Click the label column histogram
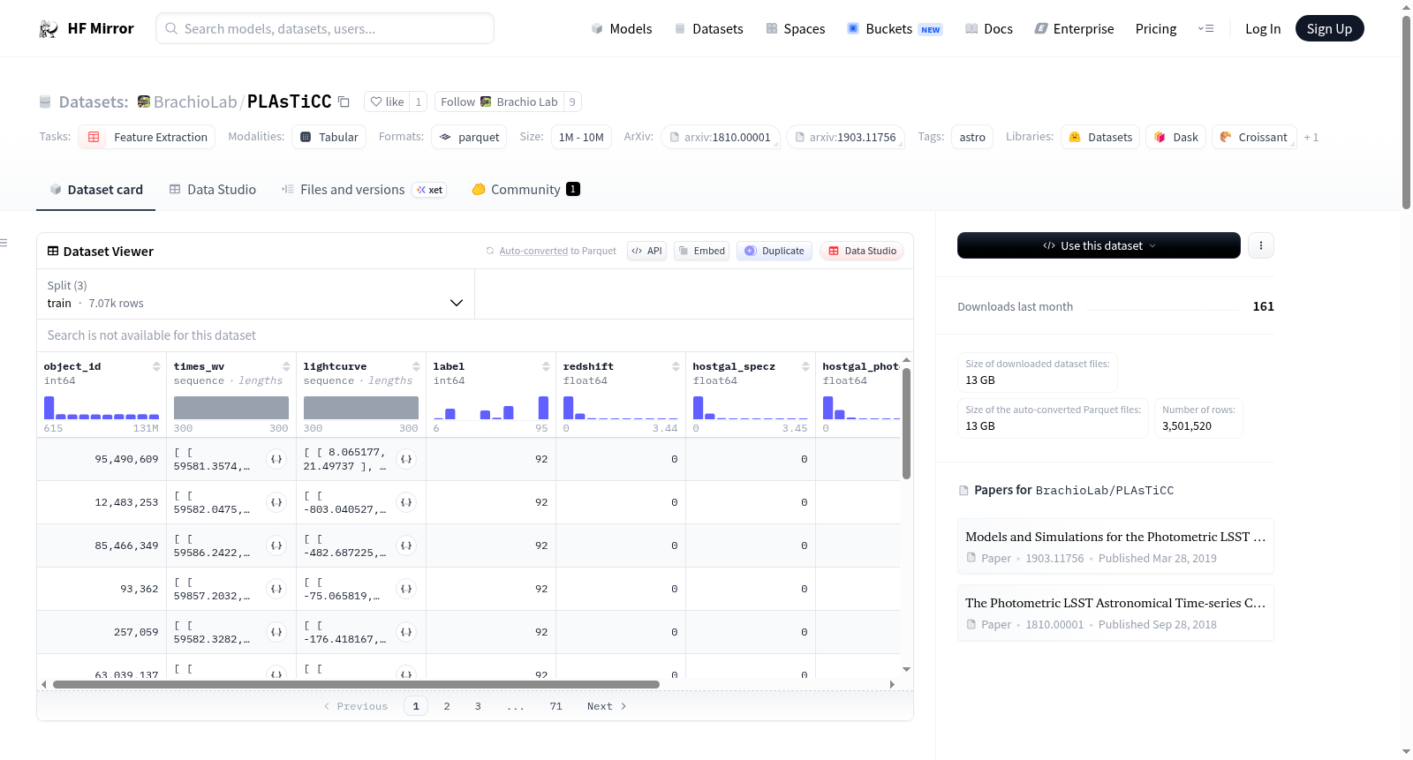 [x=491, y=408]
